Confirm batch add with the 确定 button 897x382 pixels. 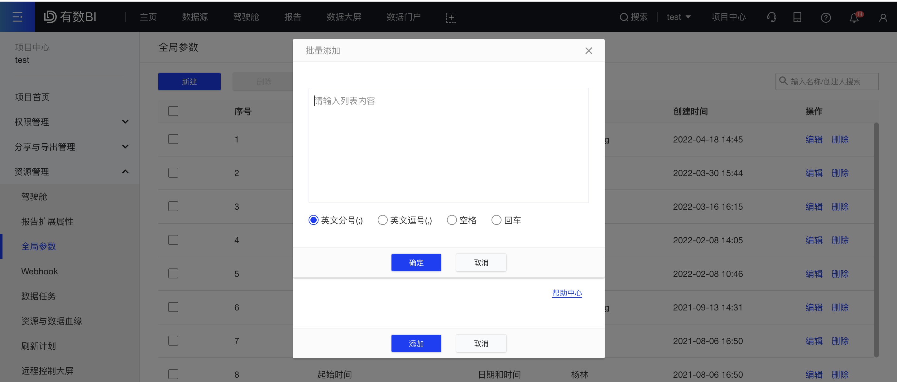tap(416, 263)
